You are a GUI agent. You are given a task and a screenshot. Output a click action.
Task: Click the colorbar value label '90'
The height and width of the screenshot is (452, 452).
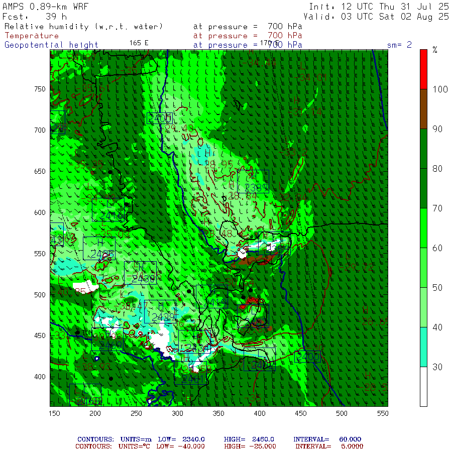[437, 129]
